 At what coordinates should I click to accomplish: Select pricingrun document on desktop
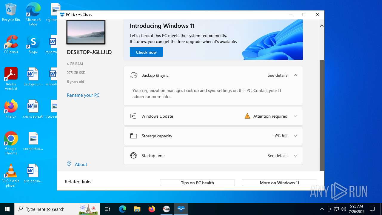[33, 173]
